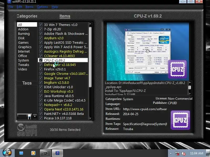The image size is (210, 157).
Task: Click CPU-Z badge on preview image
Action: [x=177, y=69]
